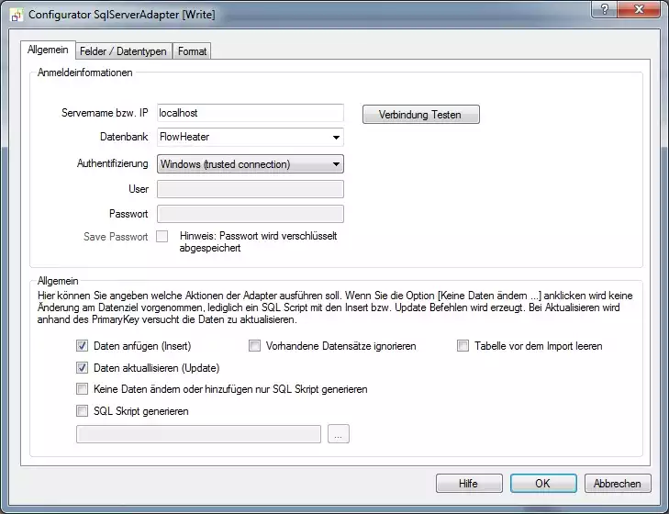
Task: Select the Allgemein tab
Action: pyautogui.click(x=48, y=50)
